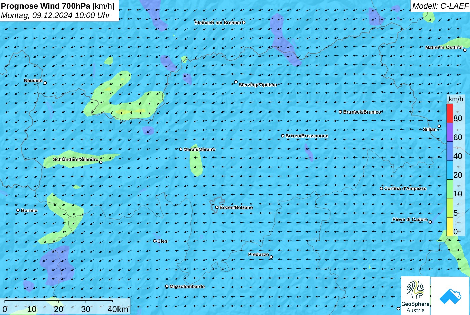This screenshot has height=315, width=470.
Task: Select the Predazzo marker
Action: pyautogui.click(x=271, y=257)
